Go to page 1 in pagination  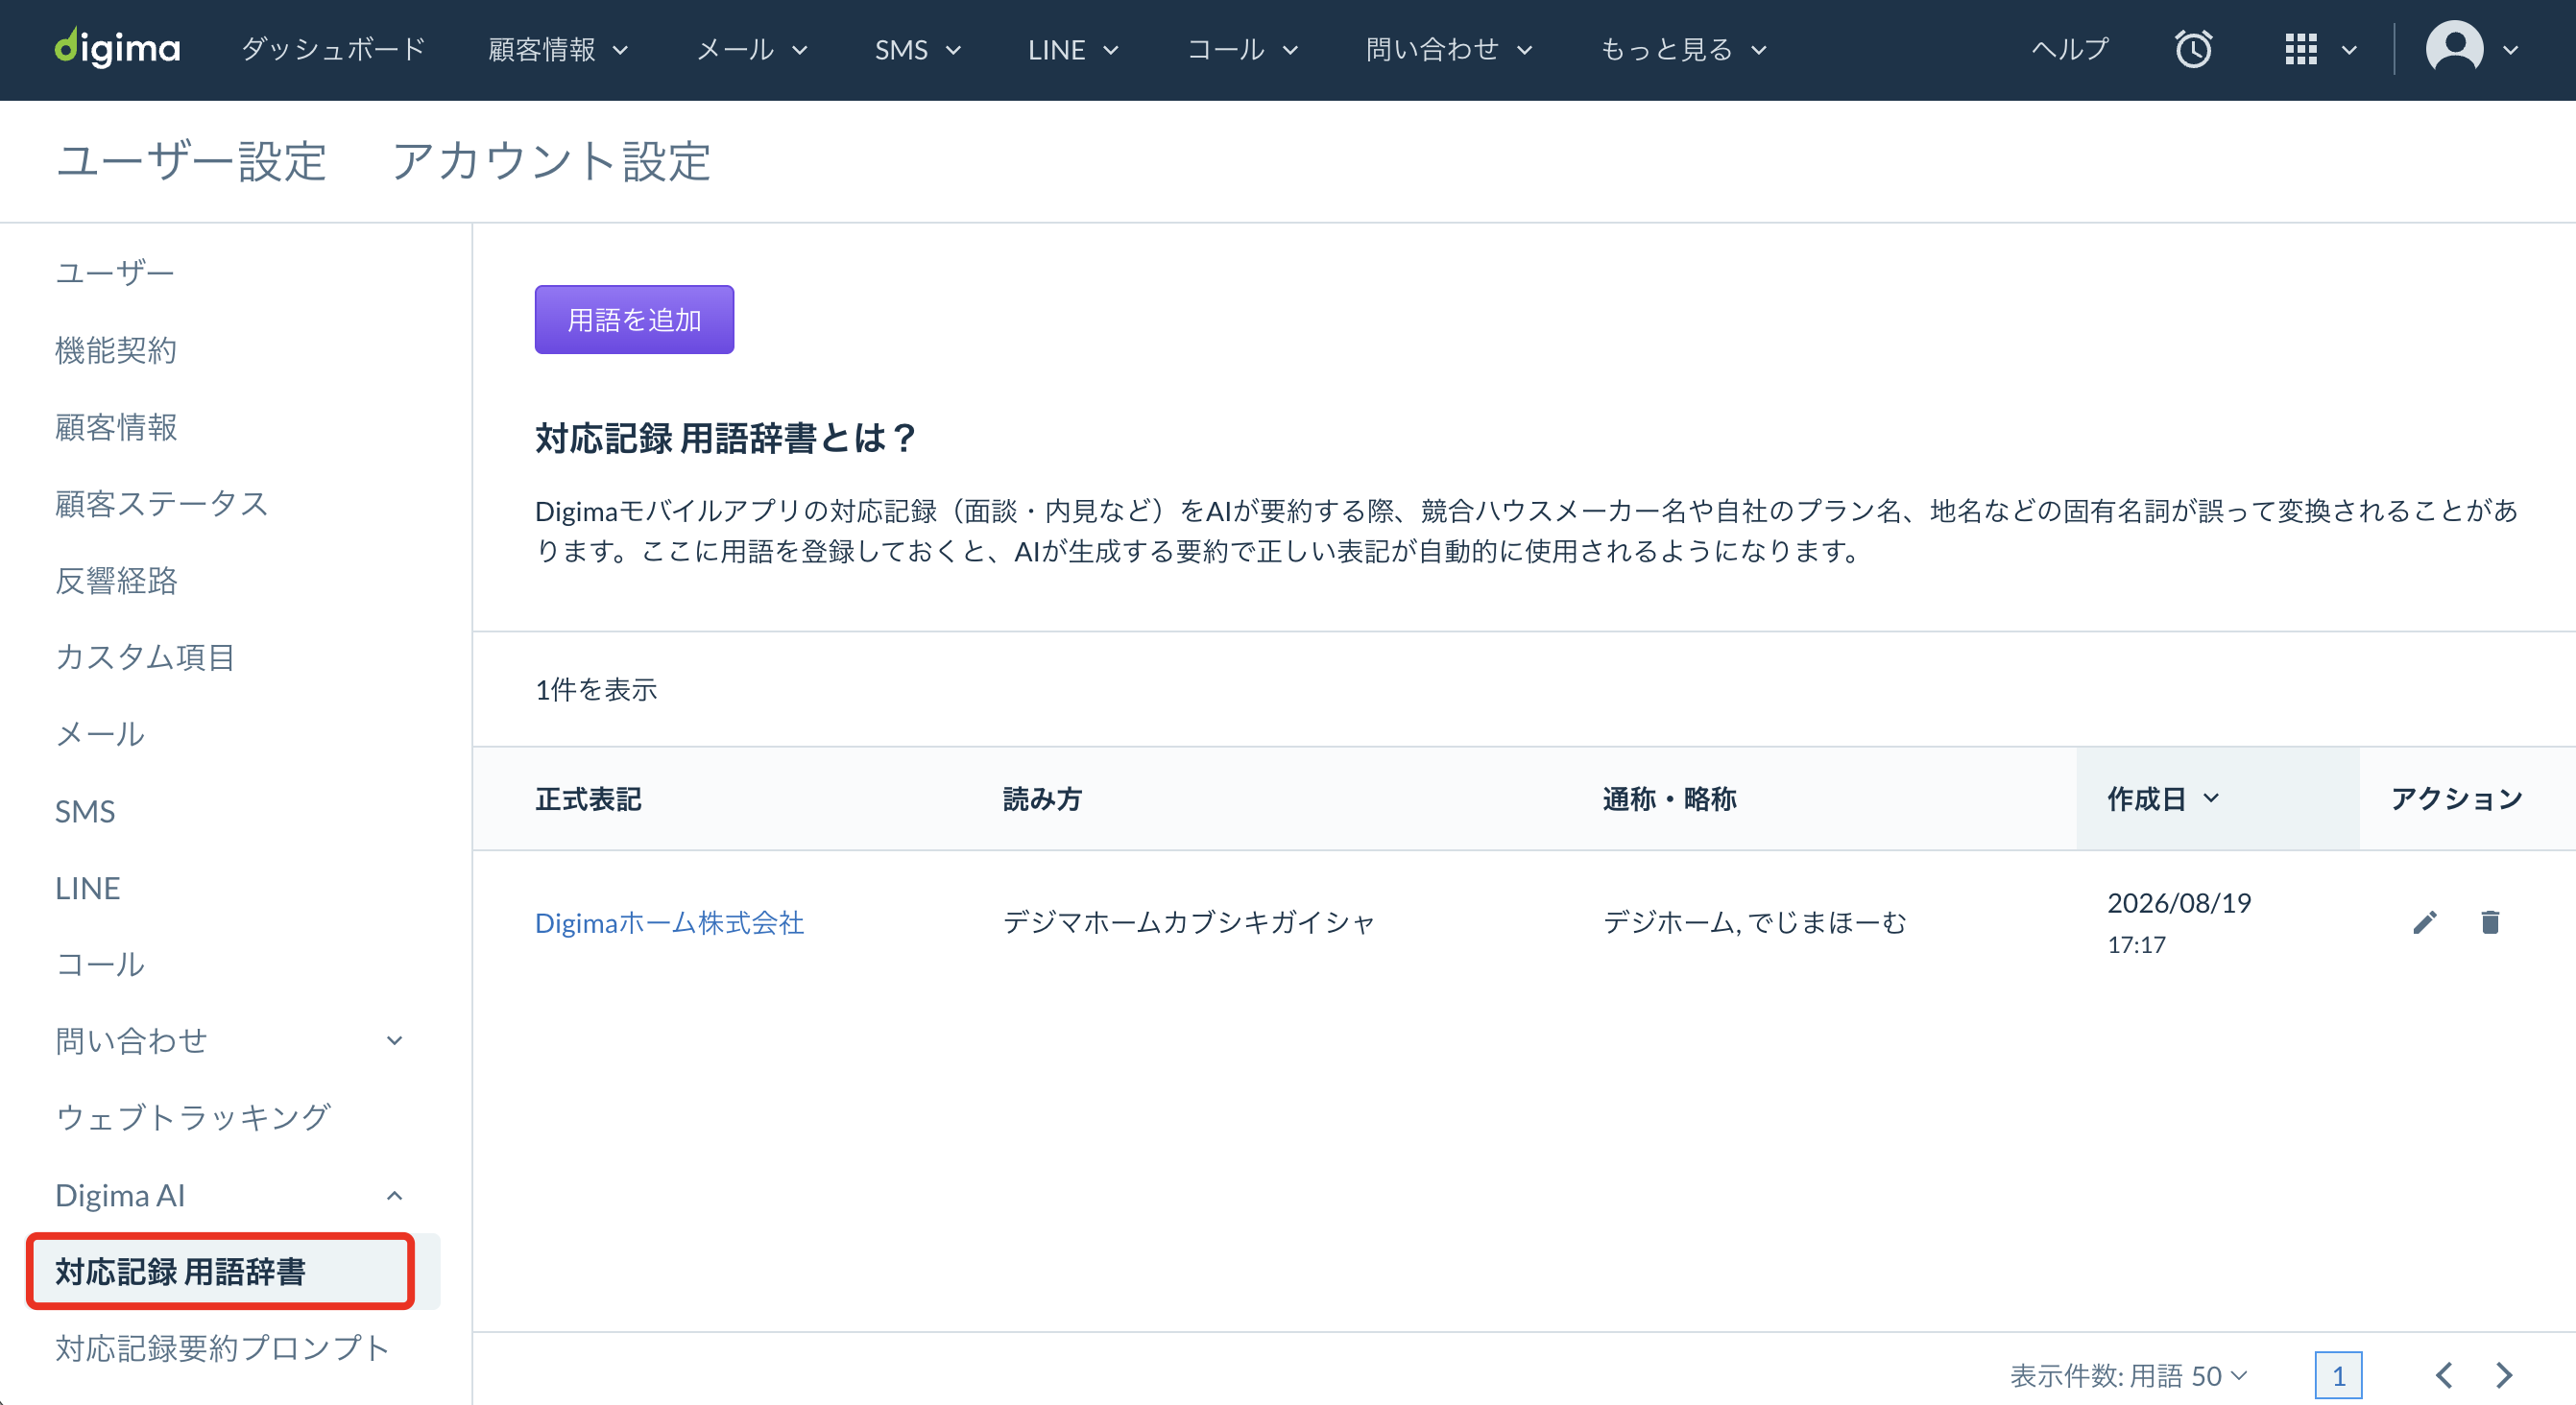point(2338,1376)
